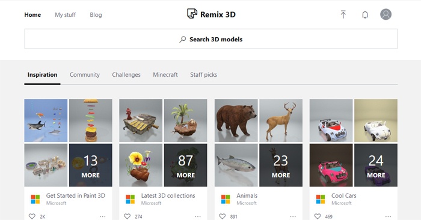This screenshot has height=220, width=421.
Task: Switch to the Challenges tab
Action: click(126, 75)
